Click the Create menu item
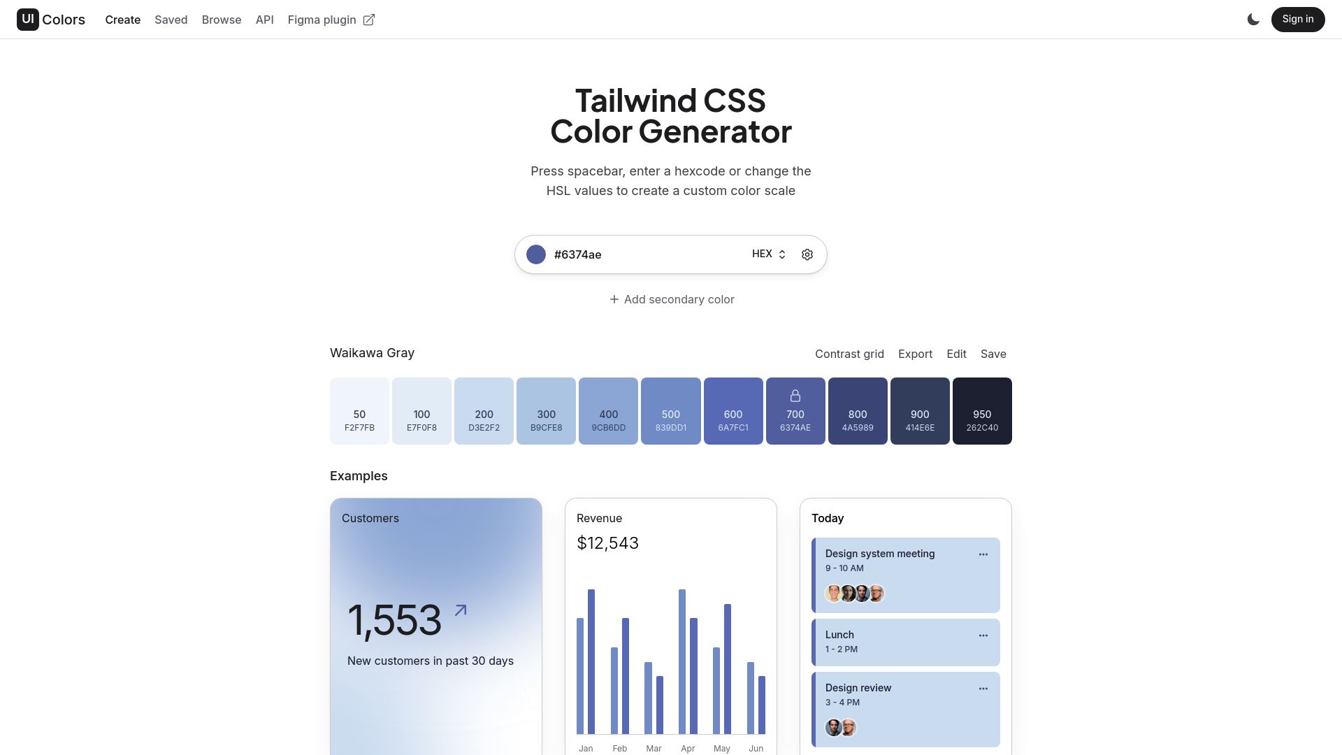The image size is (1342, 755). (122, 20)
